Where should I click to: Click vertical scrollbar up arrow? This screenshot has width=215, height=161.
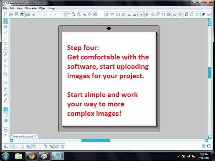209,24
